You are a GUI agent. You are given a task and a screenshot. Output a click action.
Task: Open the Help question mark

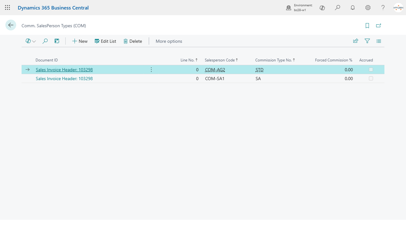tap(383, 8)
